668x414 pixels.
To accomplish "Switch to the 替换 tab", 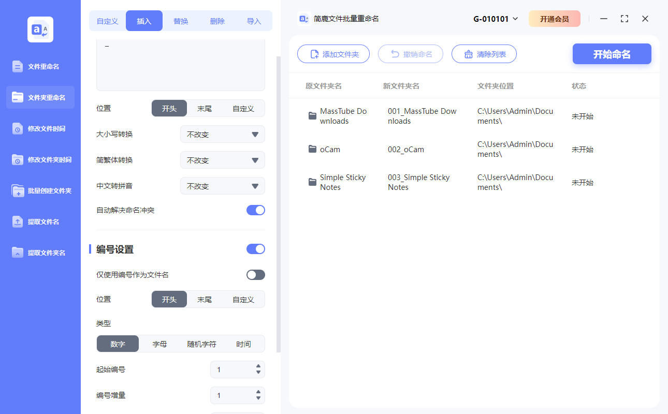I will [181, 21].
